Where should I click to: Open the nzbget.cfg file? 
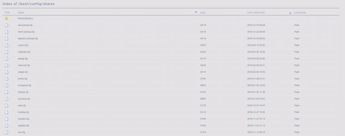pos(23,72)
